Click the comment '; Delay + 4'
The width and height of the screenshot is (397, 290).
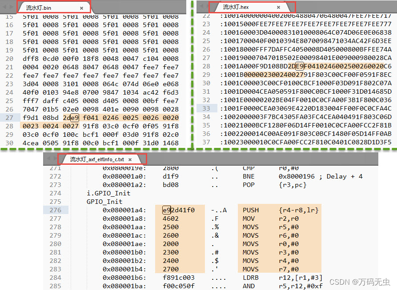[341, 176]
